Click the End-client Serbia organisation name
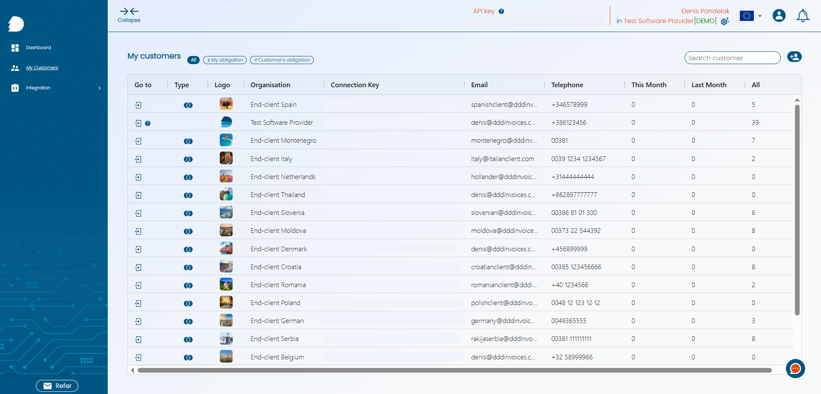The height and width of the screenshot is (394, 821). click(x=275, y=339)
